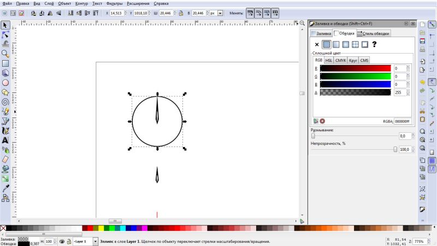Select the 3D Box tool

5,73
